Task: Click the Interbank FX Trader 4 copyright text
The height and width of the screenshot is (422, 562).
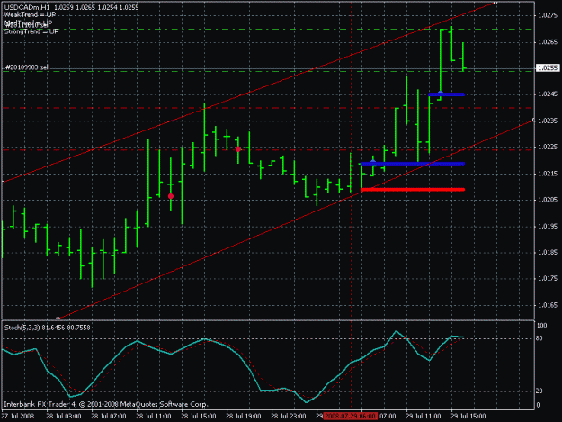Action: click(106, 404)
